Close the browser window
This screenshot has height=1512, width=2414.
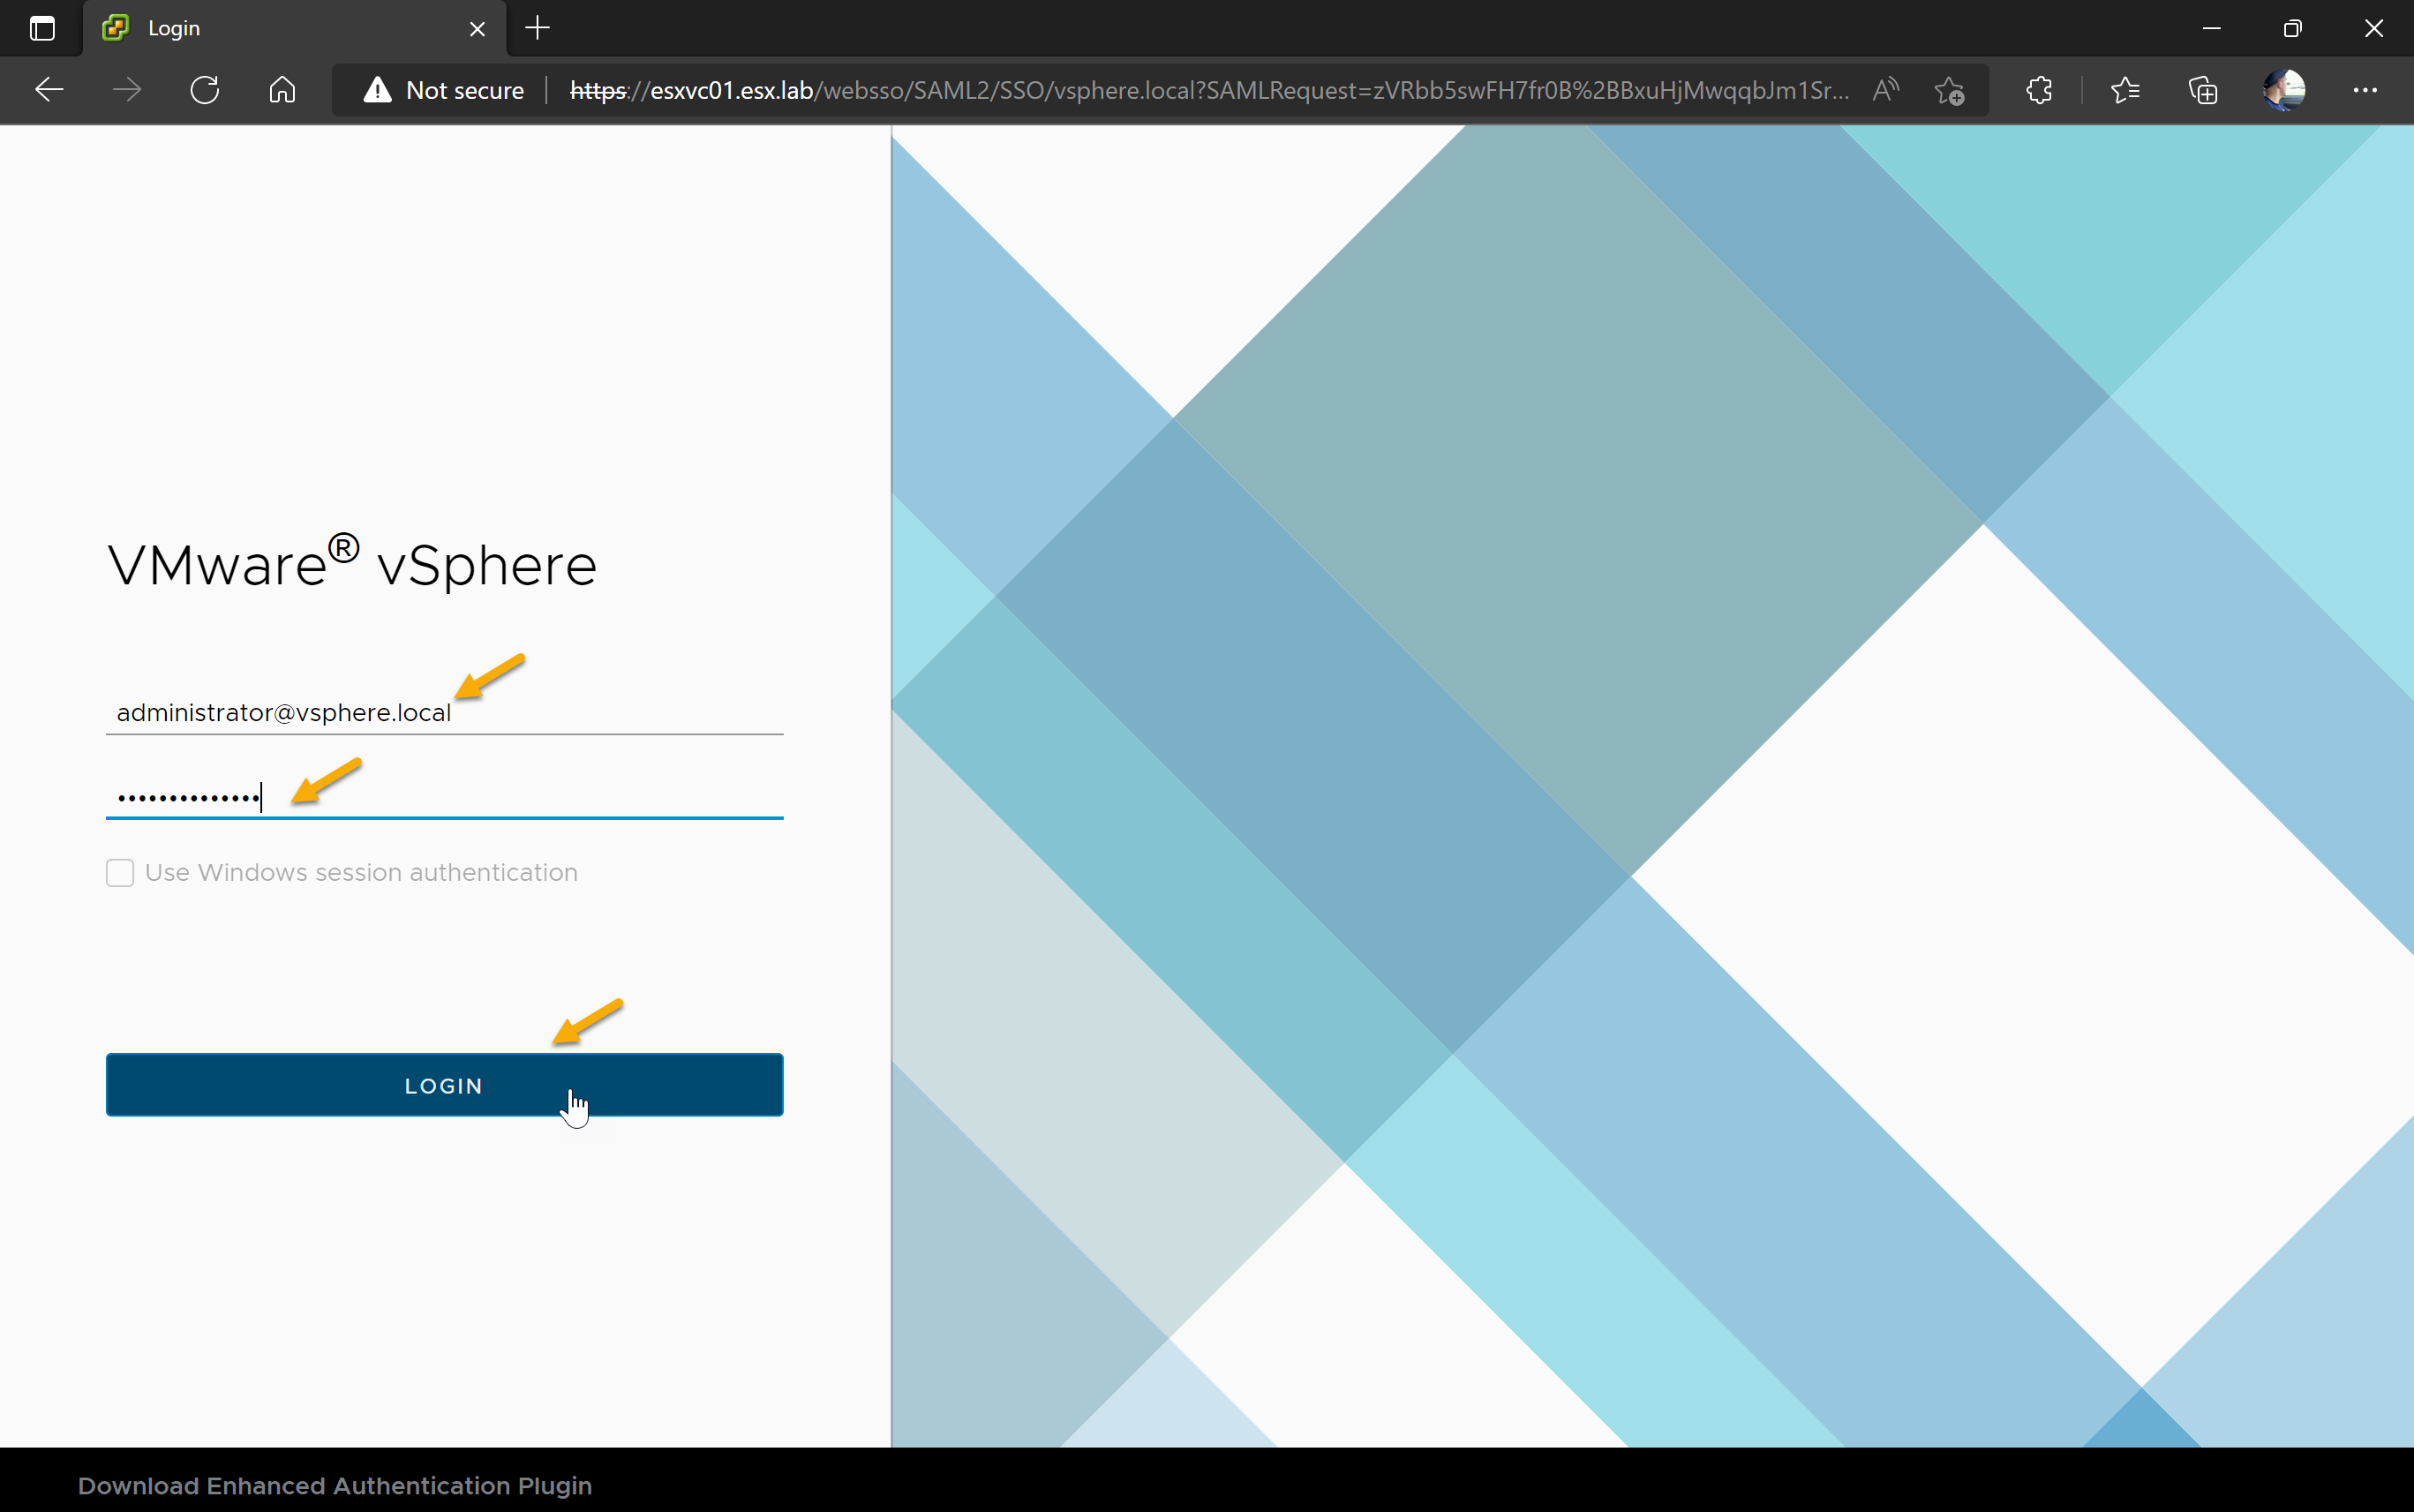pos(2374,28)
